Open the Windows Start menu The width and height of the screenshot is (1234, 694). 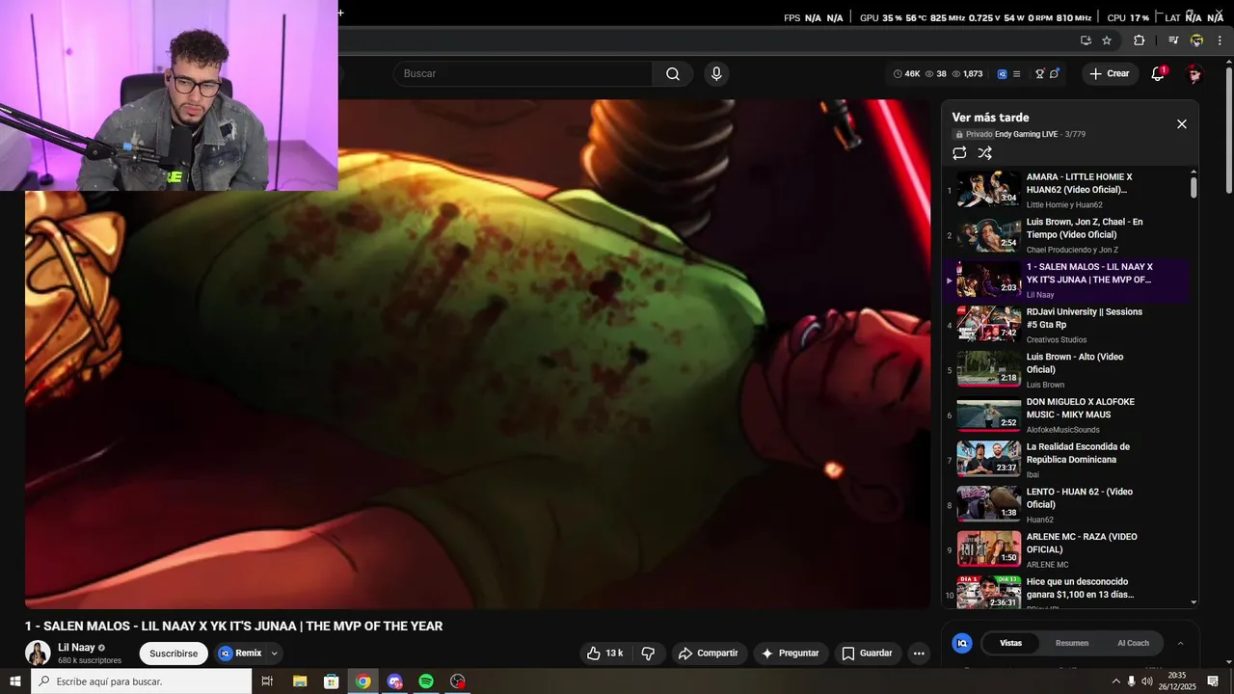pos(15,681)
